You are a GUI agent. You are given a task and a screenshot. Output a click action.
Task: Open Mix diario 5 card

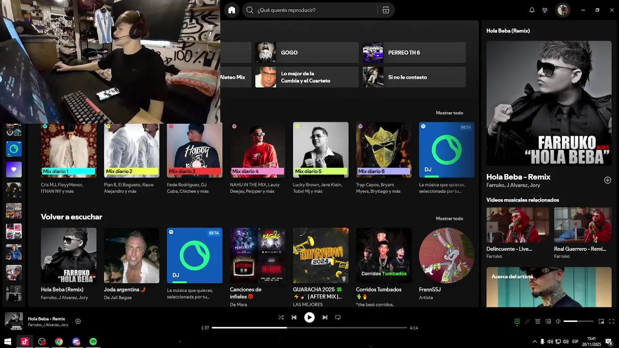321,159
